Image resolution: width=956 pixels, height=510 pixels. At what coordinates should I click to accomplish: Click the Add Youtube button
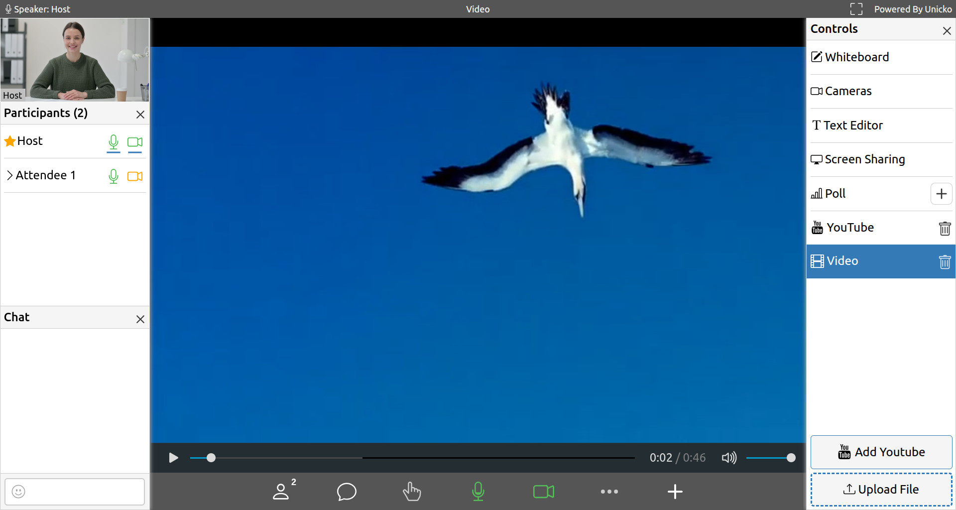[881, 452]
